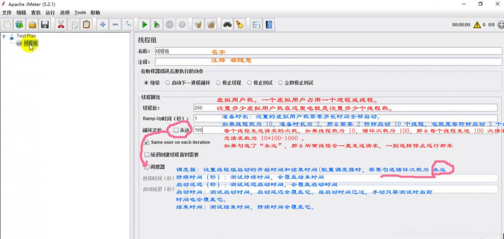Viewport: 504px width, 239px height.
Task: Select 线程组 node in the tree
Action: 31,43
